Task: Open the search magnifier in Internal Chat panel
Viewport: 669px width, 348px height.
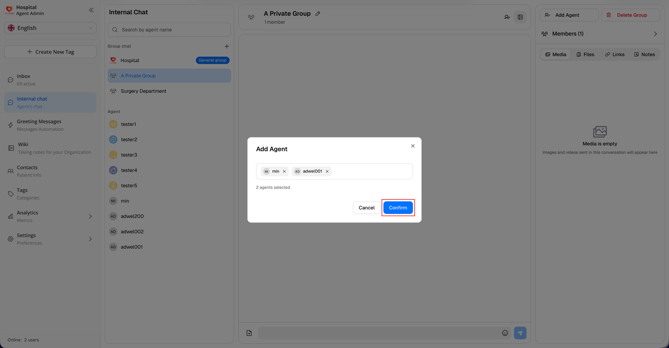Action: point(115,30)
